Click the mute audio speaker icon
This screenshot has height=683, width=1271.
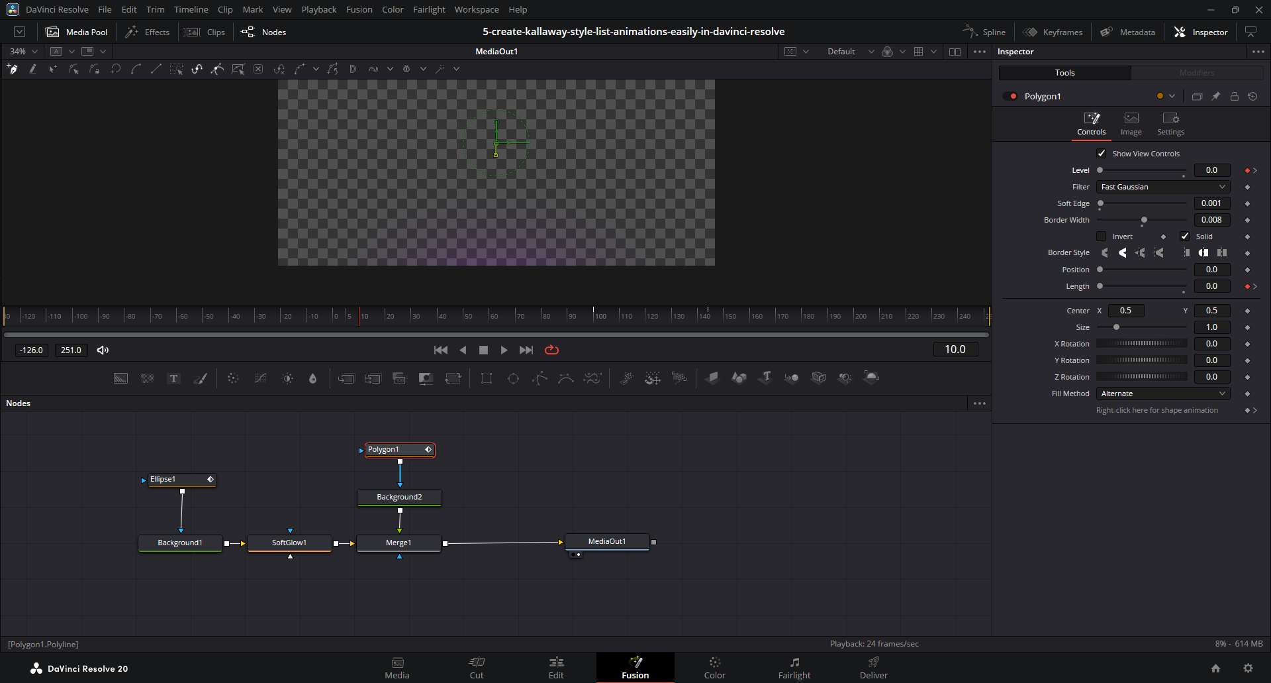(103, 350)
